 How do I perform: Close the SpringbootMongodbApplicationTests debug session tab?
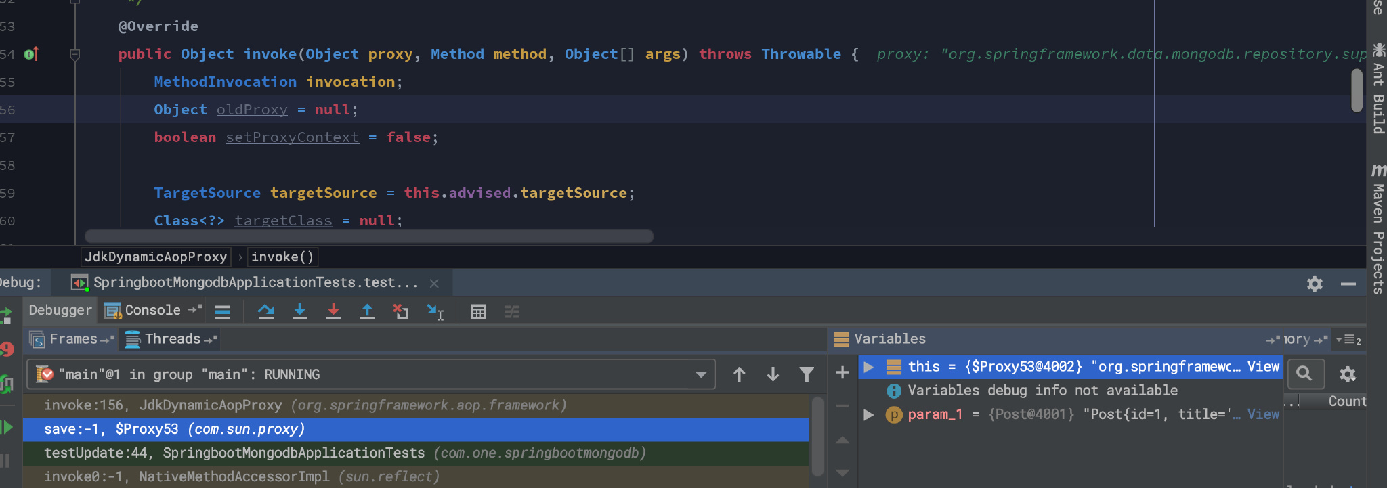click(x=434, y=283)
